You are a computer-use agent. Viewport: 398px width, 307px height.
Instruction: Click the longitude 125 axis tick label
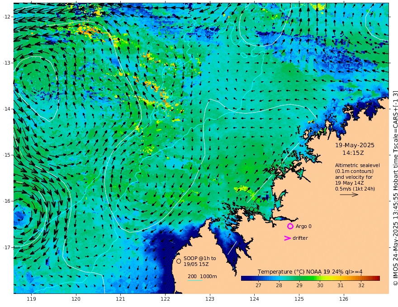click(299, 299)
